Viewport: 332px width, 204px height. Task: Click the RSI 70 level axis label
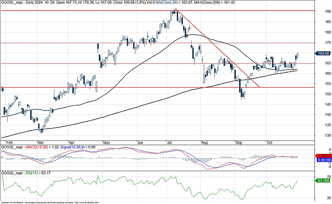point(328,177)
